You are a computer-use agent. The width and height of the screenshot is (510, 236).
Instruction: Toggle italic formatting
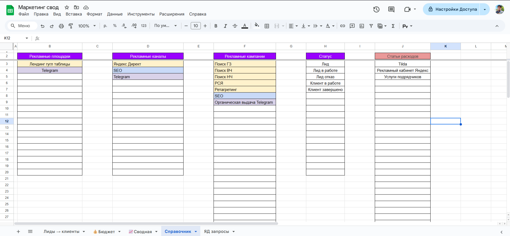pos(225,26)
